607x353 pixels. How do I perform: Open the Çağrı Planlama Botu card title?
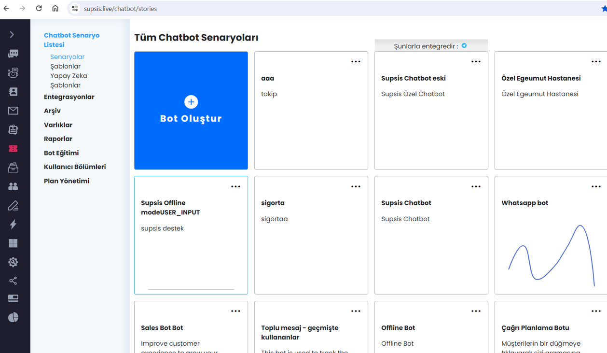point(535,328)
